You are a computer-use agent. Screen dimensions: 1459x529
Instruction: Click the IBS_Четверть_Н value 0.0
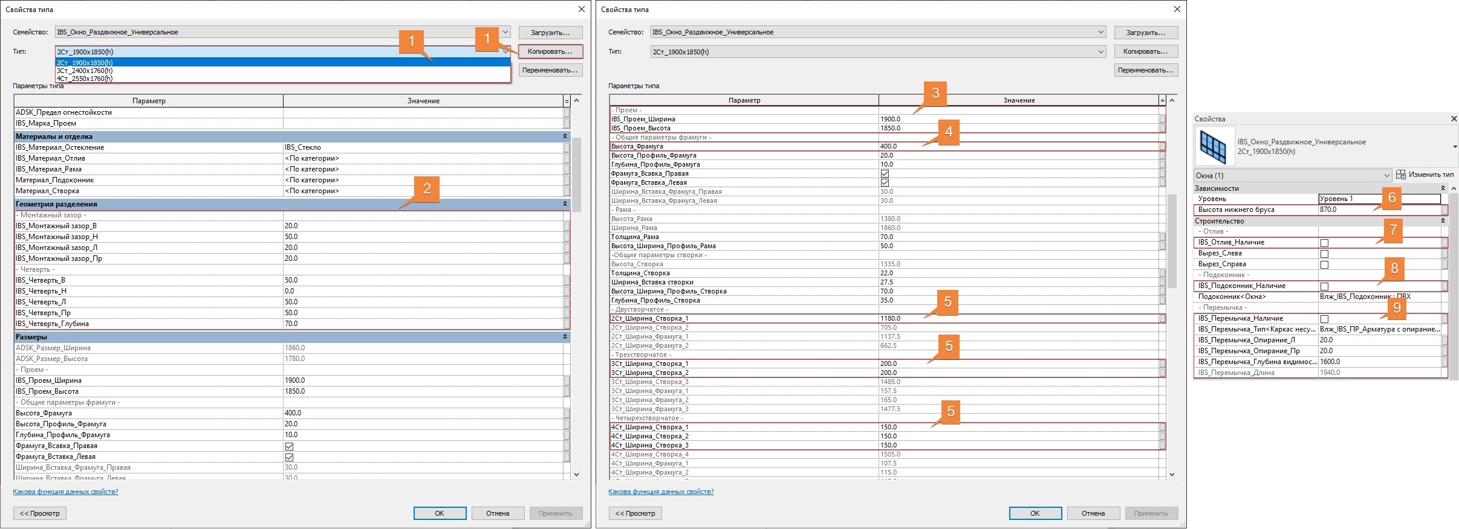423,291
